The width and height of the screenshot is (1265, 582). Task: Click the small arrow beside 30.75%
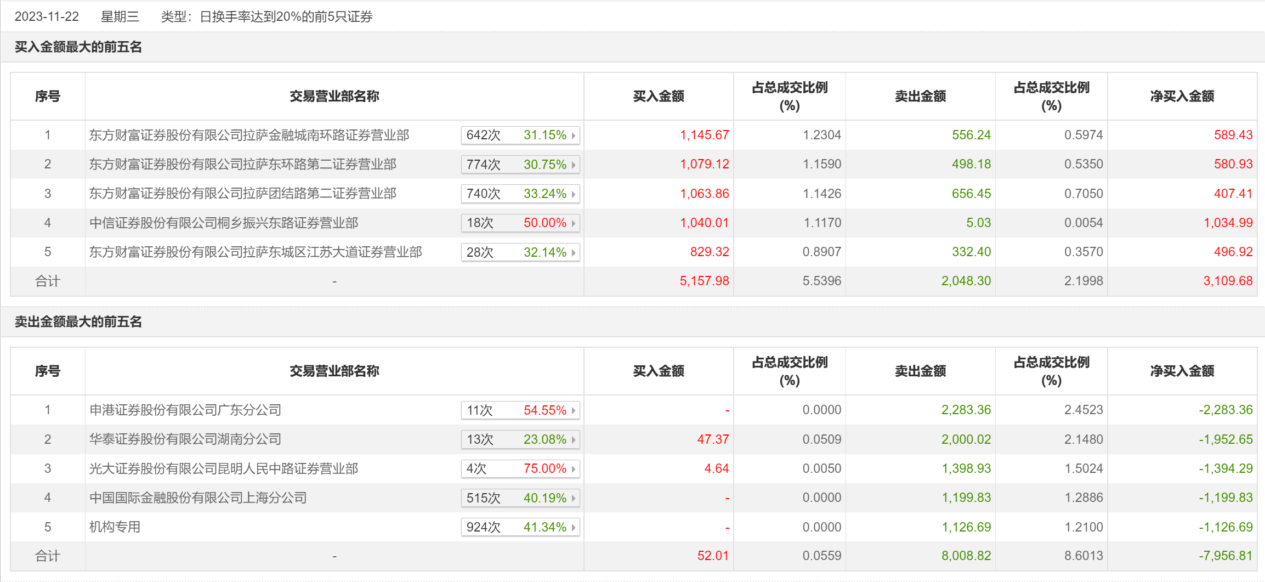[574, 165]
